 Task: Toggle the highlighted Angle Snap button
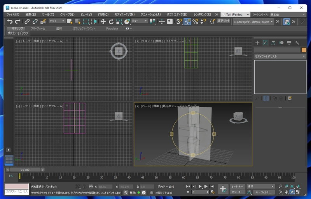click(187, 21)
